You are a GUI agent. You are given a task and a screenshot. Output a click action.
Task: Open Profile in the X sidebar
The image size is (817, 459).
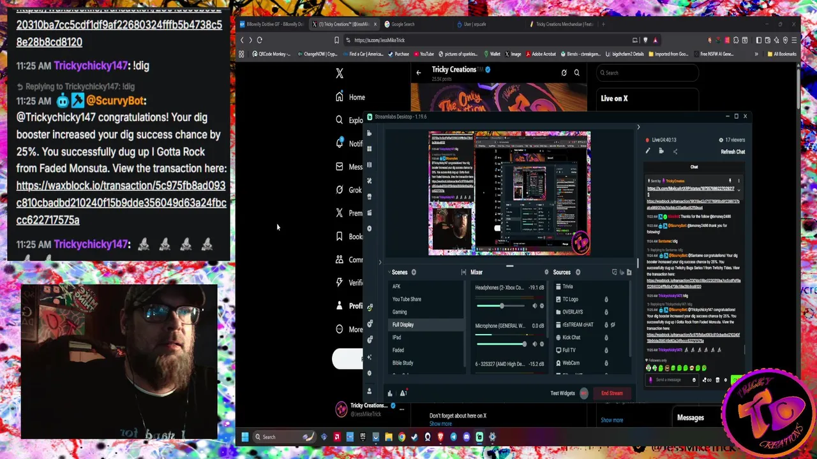(x=349, y=306)
